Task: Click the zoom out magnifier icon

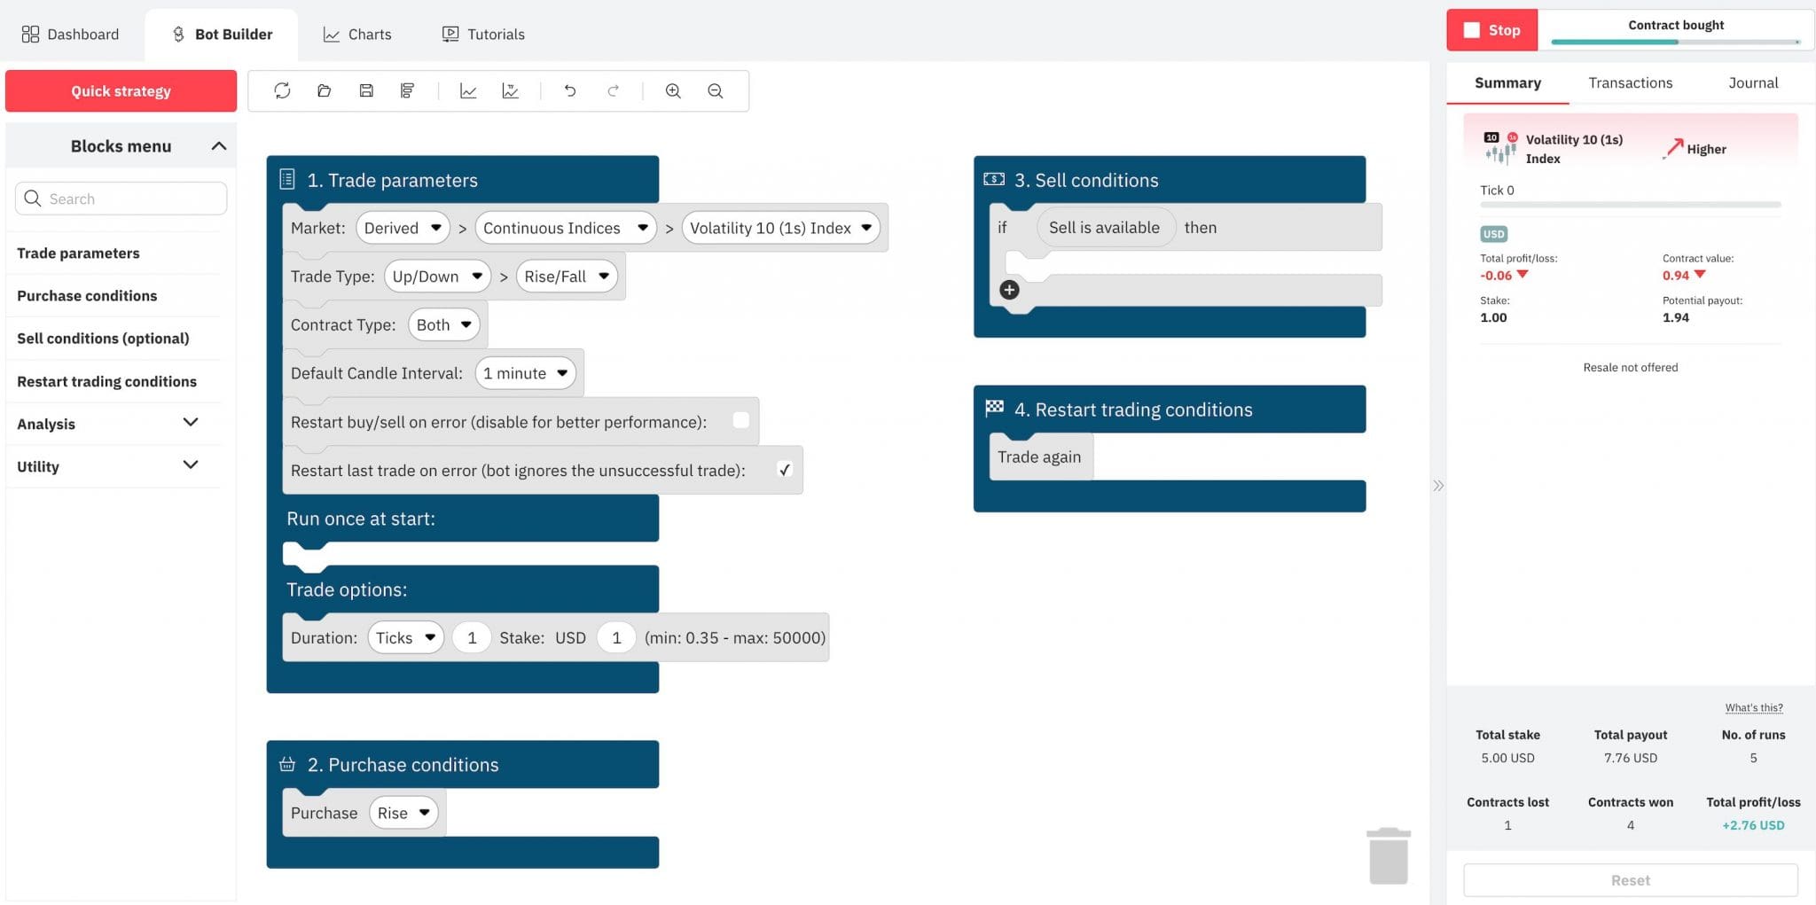Action: pyautogui.click(x=716, y=90)
